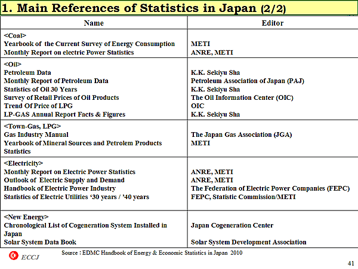
Task: Click the 'Editor' column header
Action: click(273, 23)
